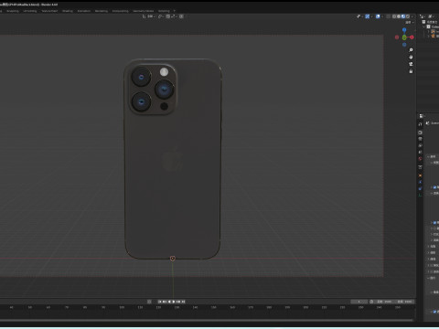The width and height of the screenshot is (439, 329).
Task: Jump to the timeline end frame
Action: click(183, 302)
